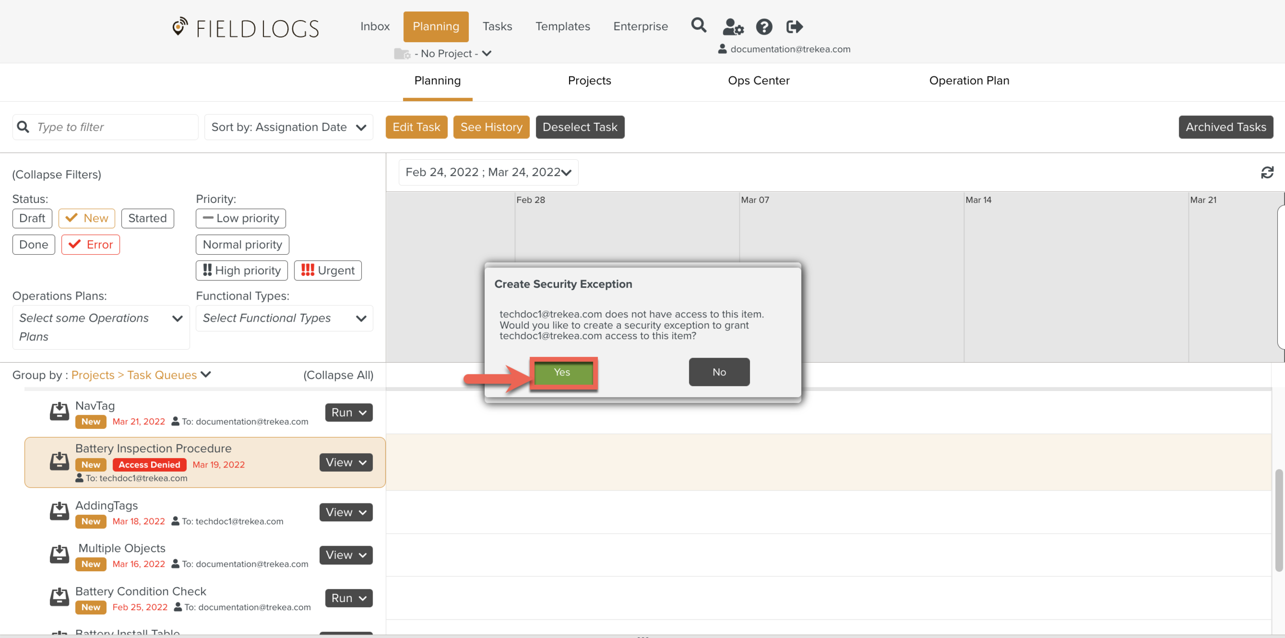Click NavTag task inbox icon

(x=59, y=412)
